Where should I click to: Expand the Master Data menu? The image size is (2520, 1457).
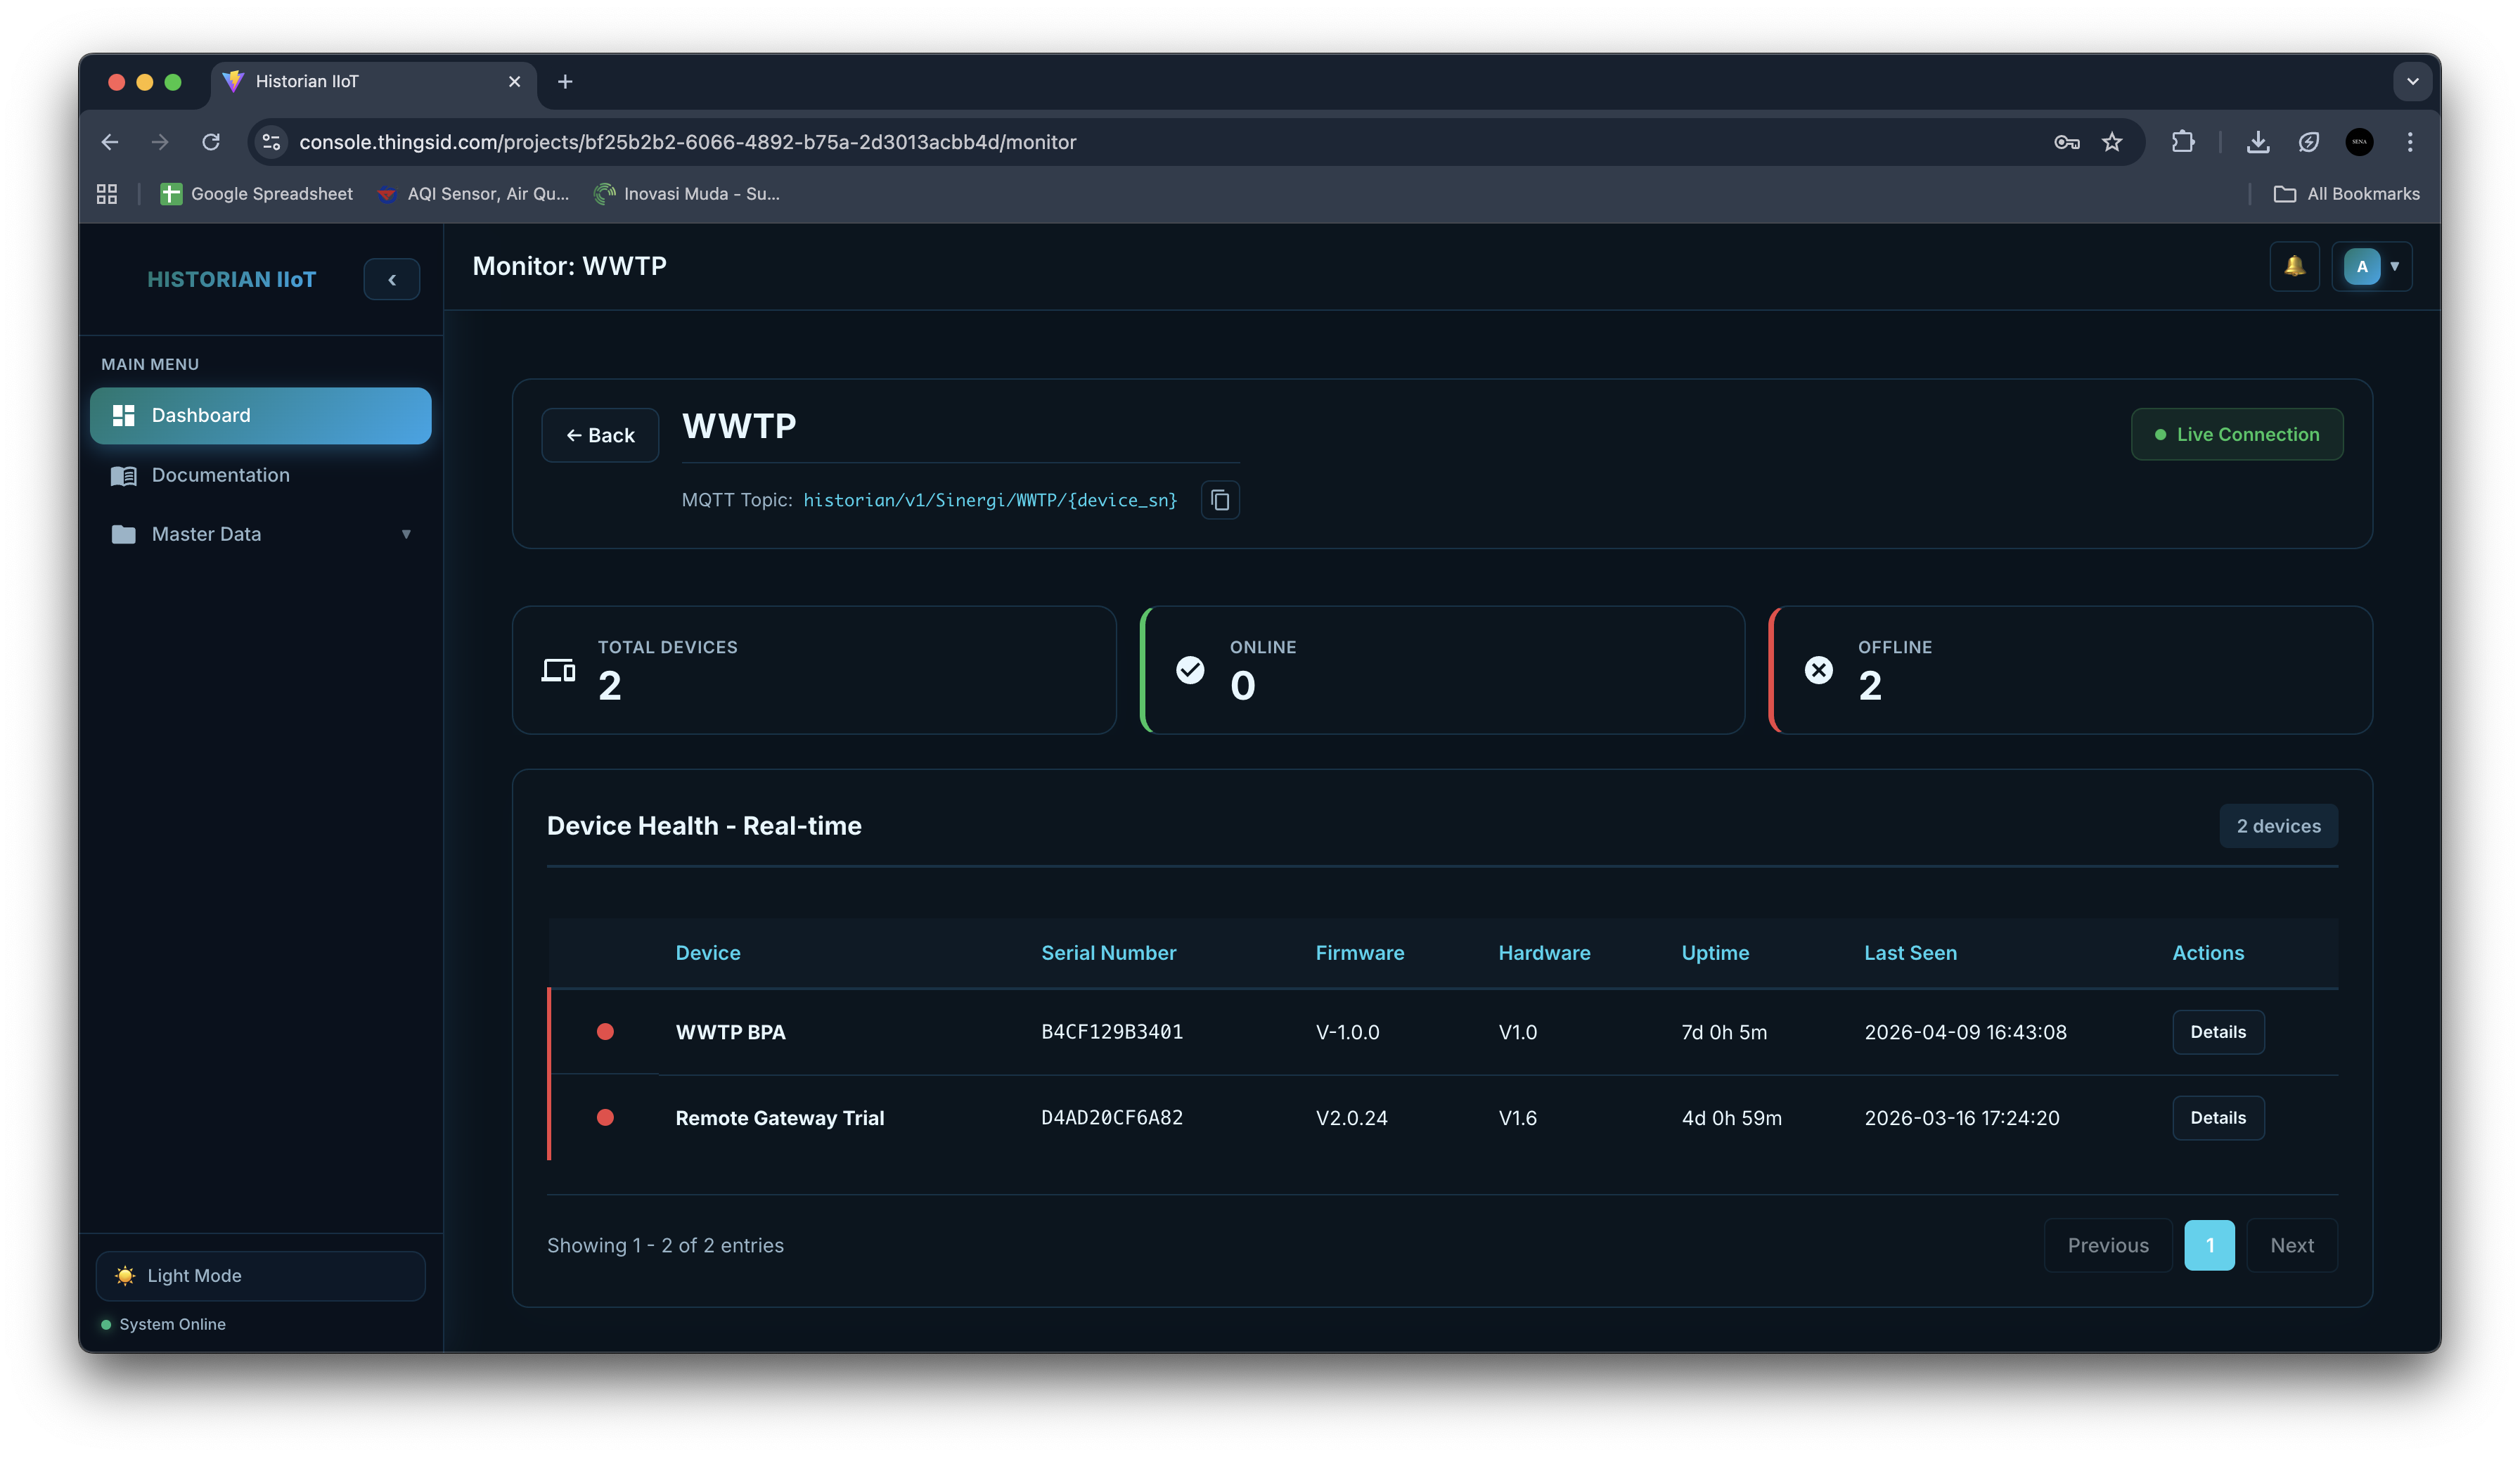pyautogui.click(x=406, y=534)
